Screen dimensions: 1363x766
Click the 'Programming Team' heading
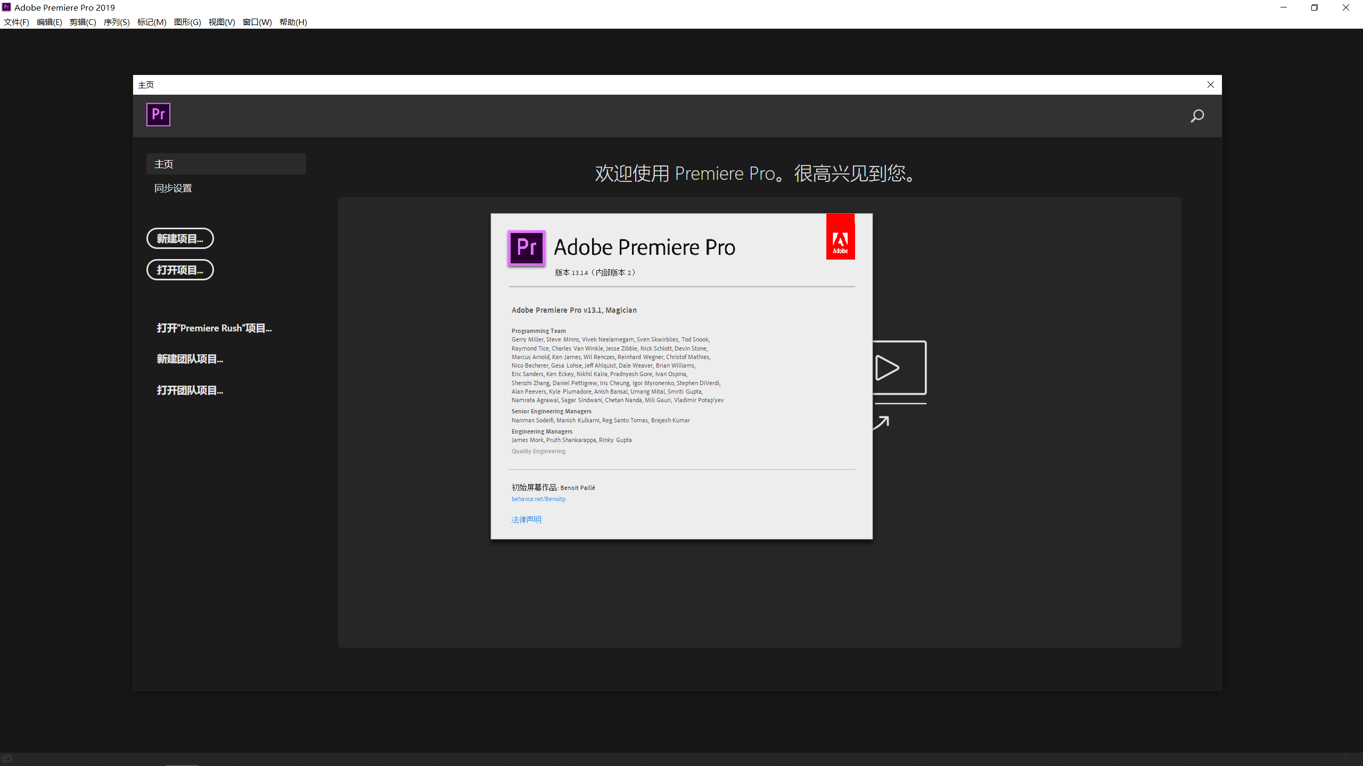(x=538, y=331)
